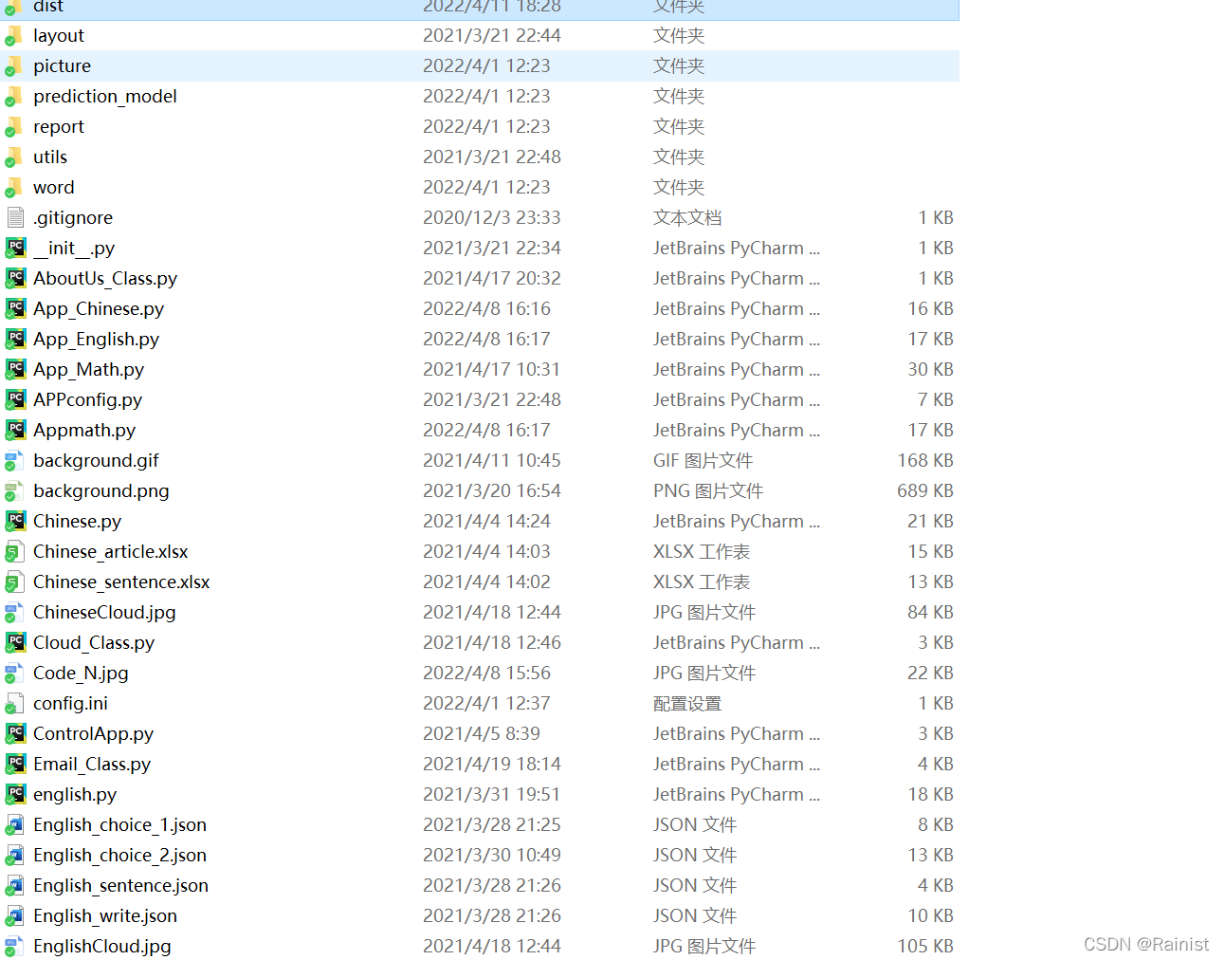Click the report folder icon
1224x960 pixels.
point(14,127)
